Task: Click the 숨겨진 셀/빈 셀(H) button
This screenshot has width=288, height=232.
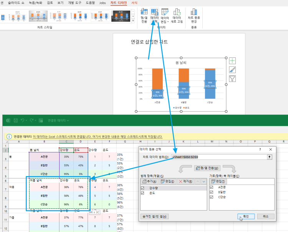Action: [x=154, y=216]
